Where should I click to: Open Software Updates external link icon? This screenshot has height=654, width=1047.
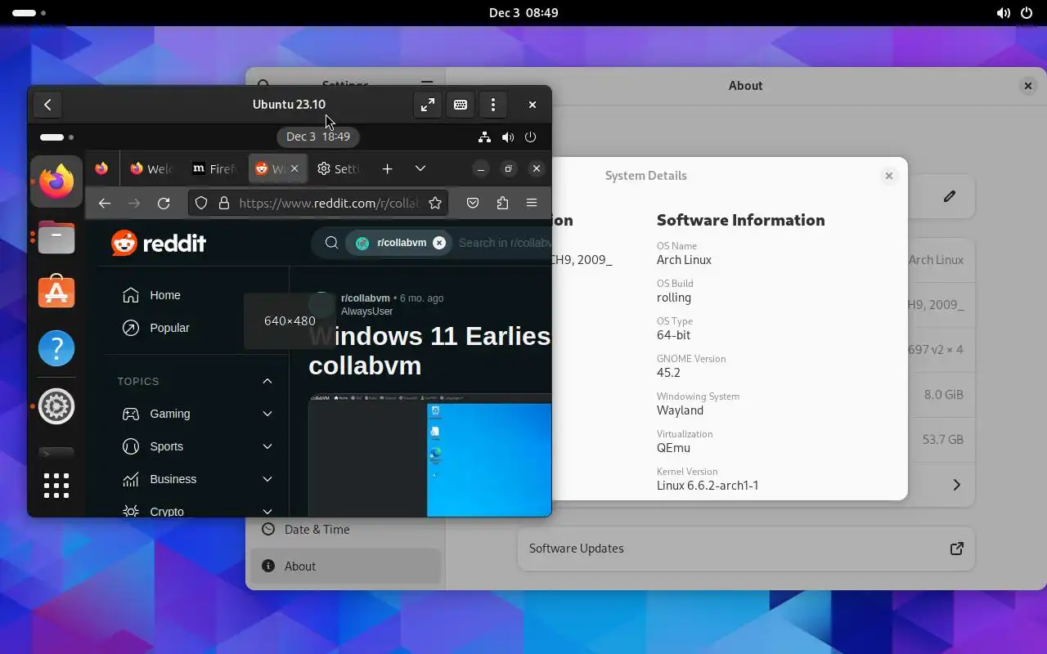tap(956, 549)
